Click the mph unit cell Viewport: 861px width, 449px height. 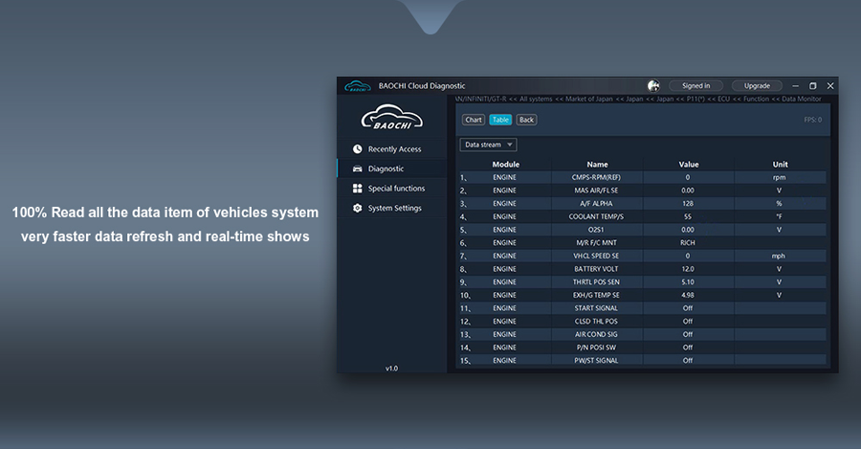[x=779, y=257]
